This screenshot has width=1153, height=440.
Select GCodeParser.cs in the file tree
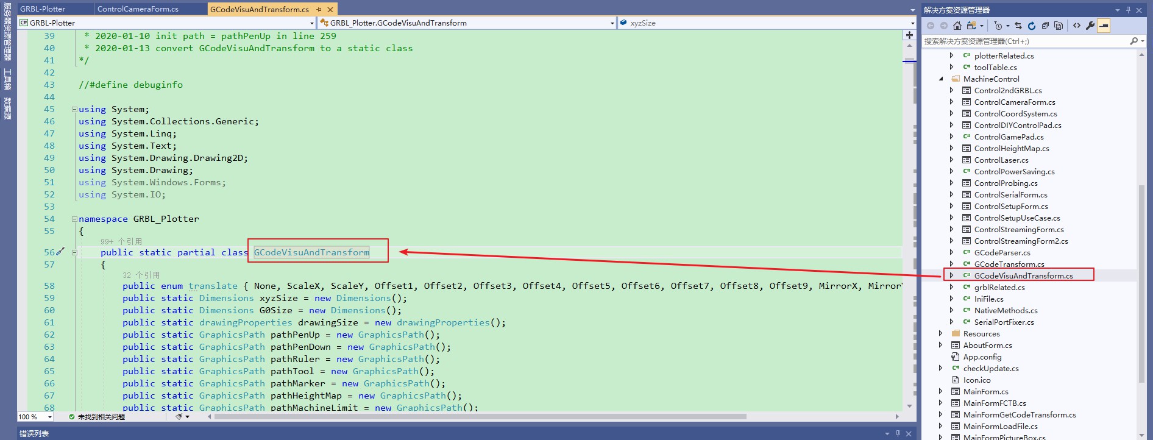pos(1002,253)
